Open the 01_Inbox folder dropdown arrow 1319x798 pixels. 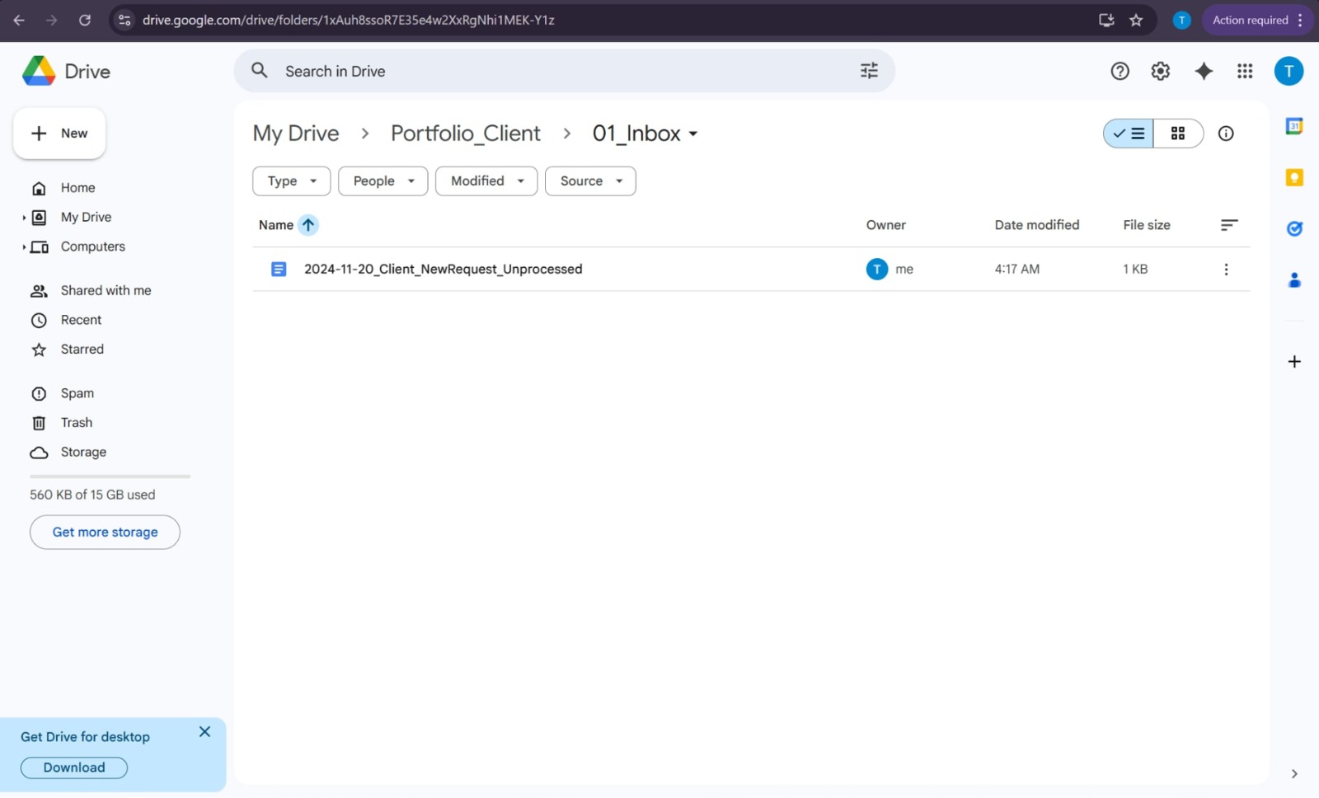point(693,134)
